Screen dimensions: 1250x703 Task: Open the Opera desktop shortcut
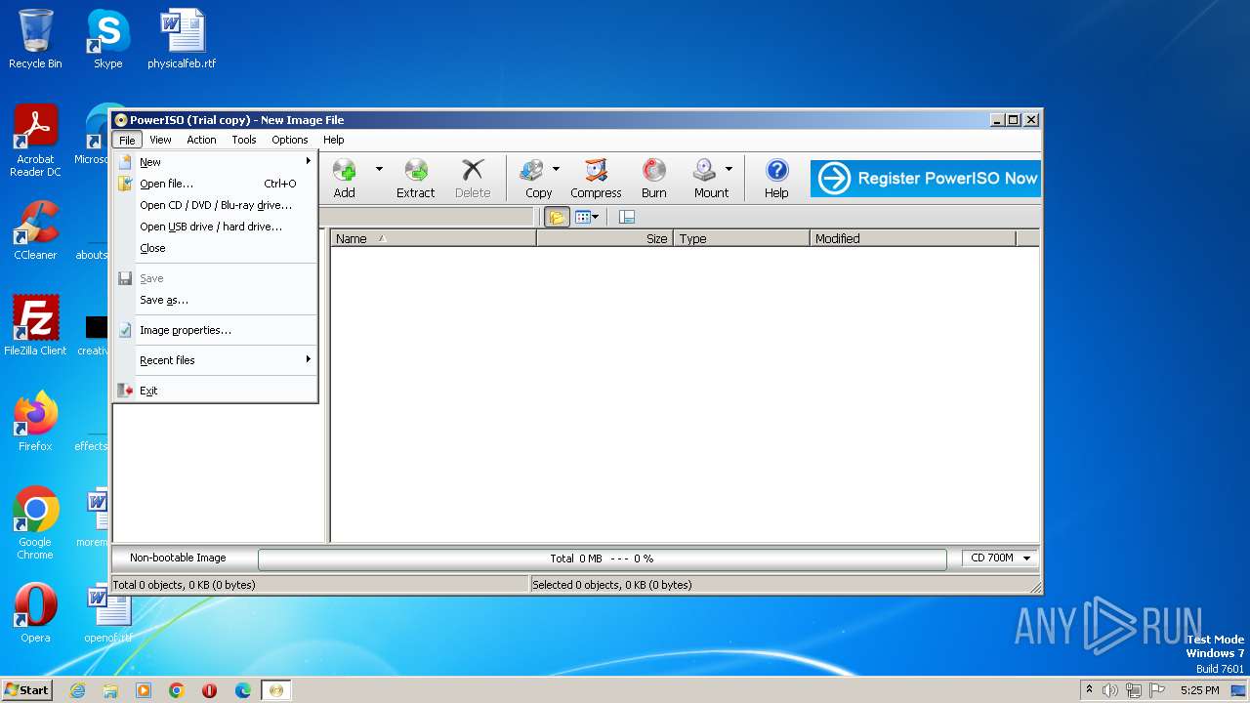[35, 612]
